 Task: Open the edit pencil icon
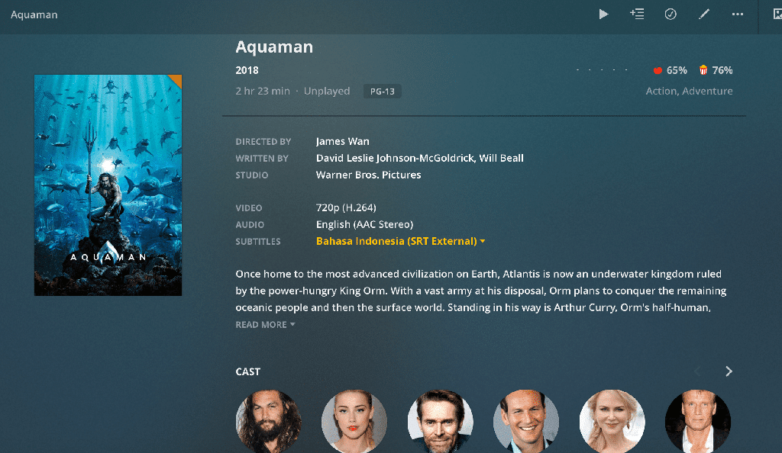tap(703, 14)
